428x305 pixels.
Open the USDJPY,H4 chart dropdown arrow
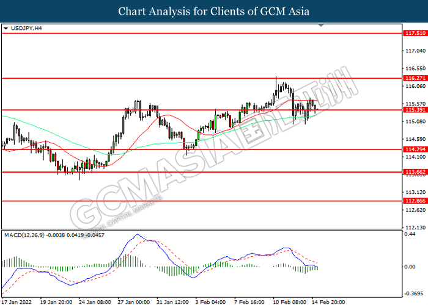tap(6, 28)
